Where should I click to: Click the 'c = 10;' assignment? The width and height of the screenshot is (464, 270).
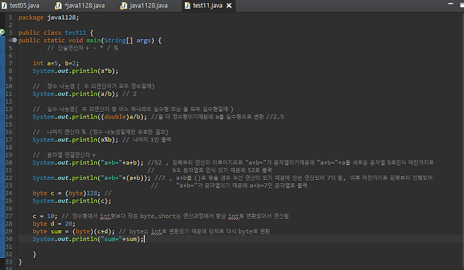coord(45,216)
